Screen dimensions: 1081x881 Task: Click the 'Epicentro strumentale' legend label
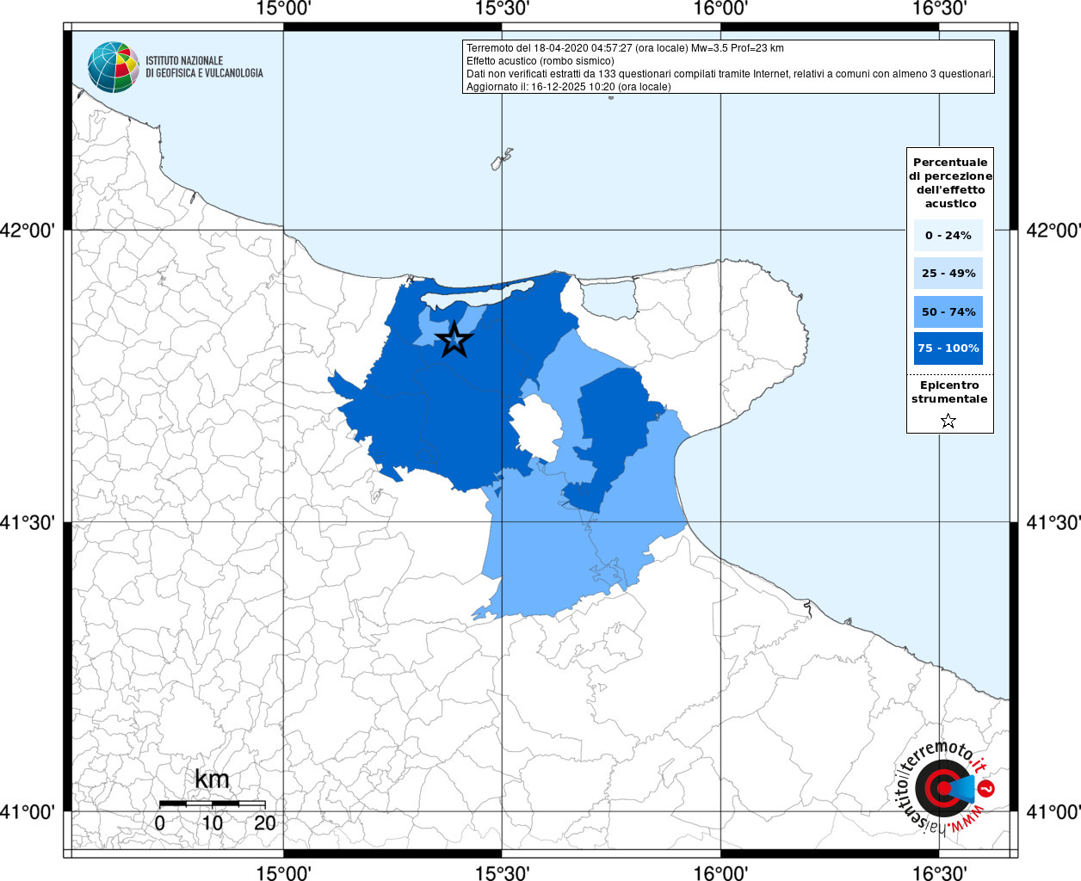[949, 392]
